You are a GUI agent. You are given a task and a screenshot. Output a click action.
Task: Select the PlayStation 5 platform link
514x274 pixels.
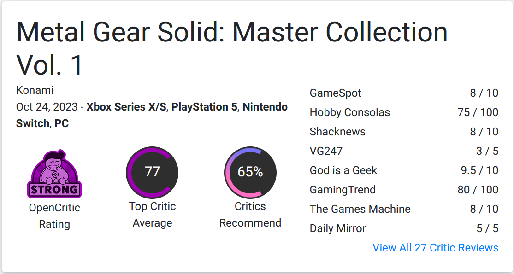click(x=204, y=107)
